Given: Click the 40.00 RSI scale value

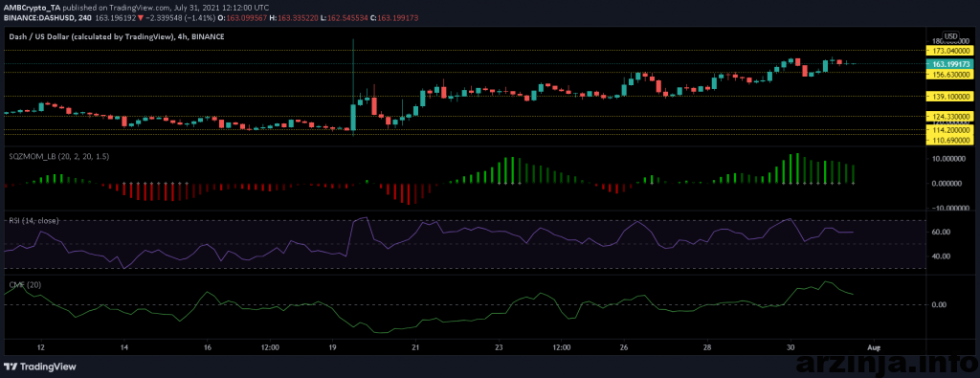Looking at the screenshot, I should (942, 256).
